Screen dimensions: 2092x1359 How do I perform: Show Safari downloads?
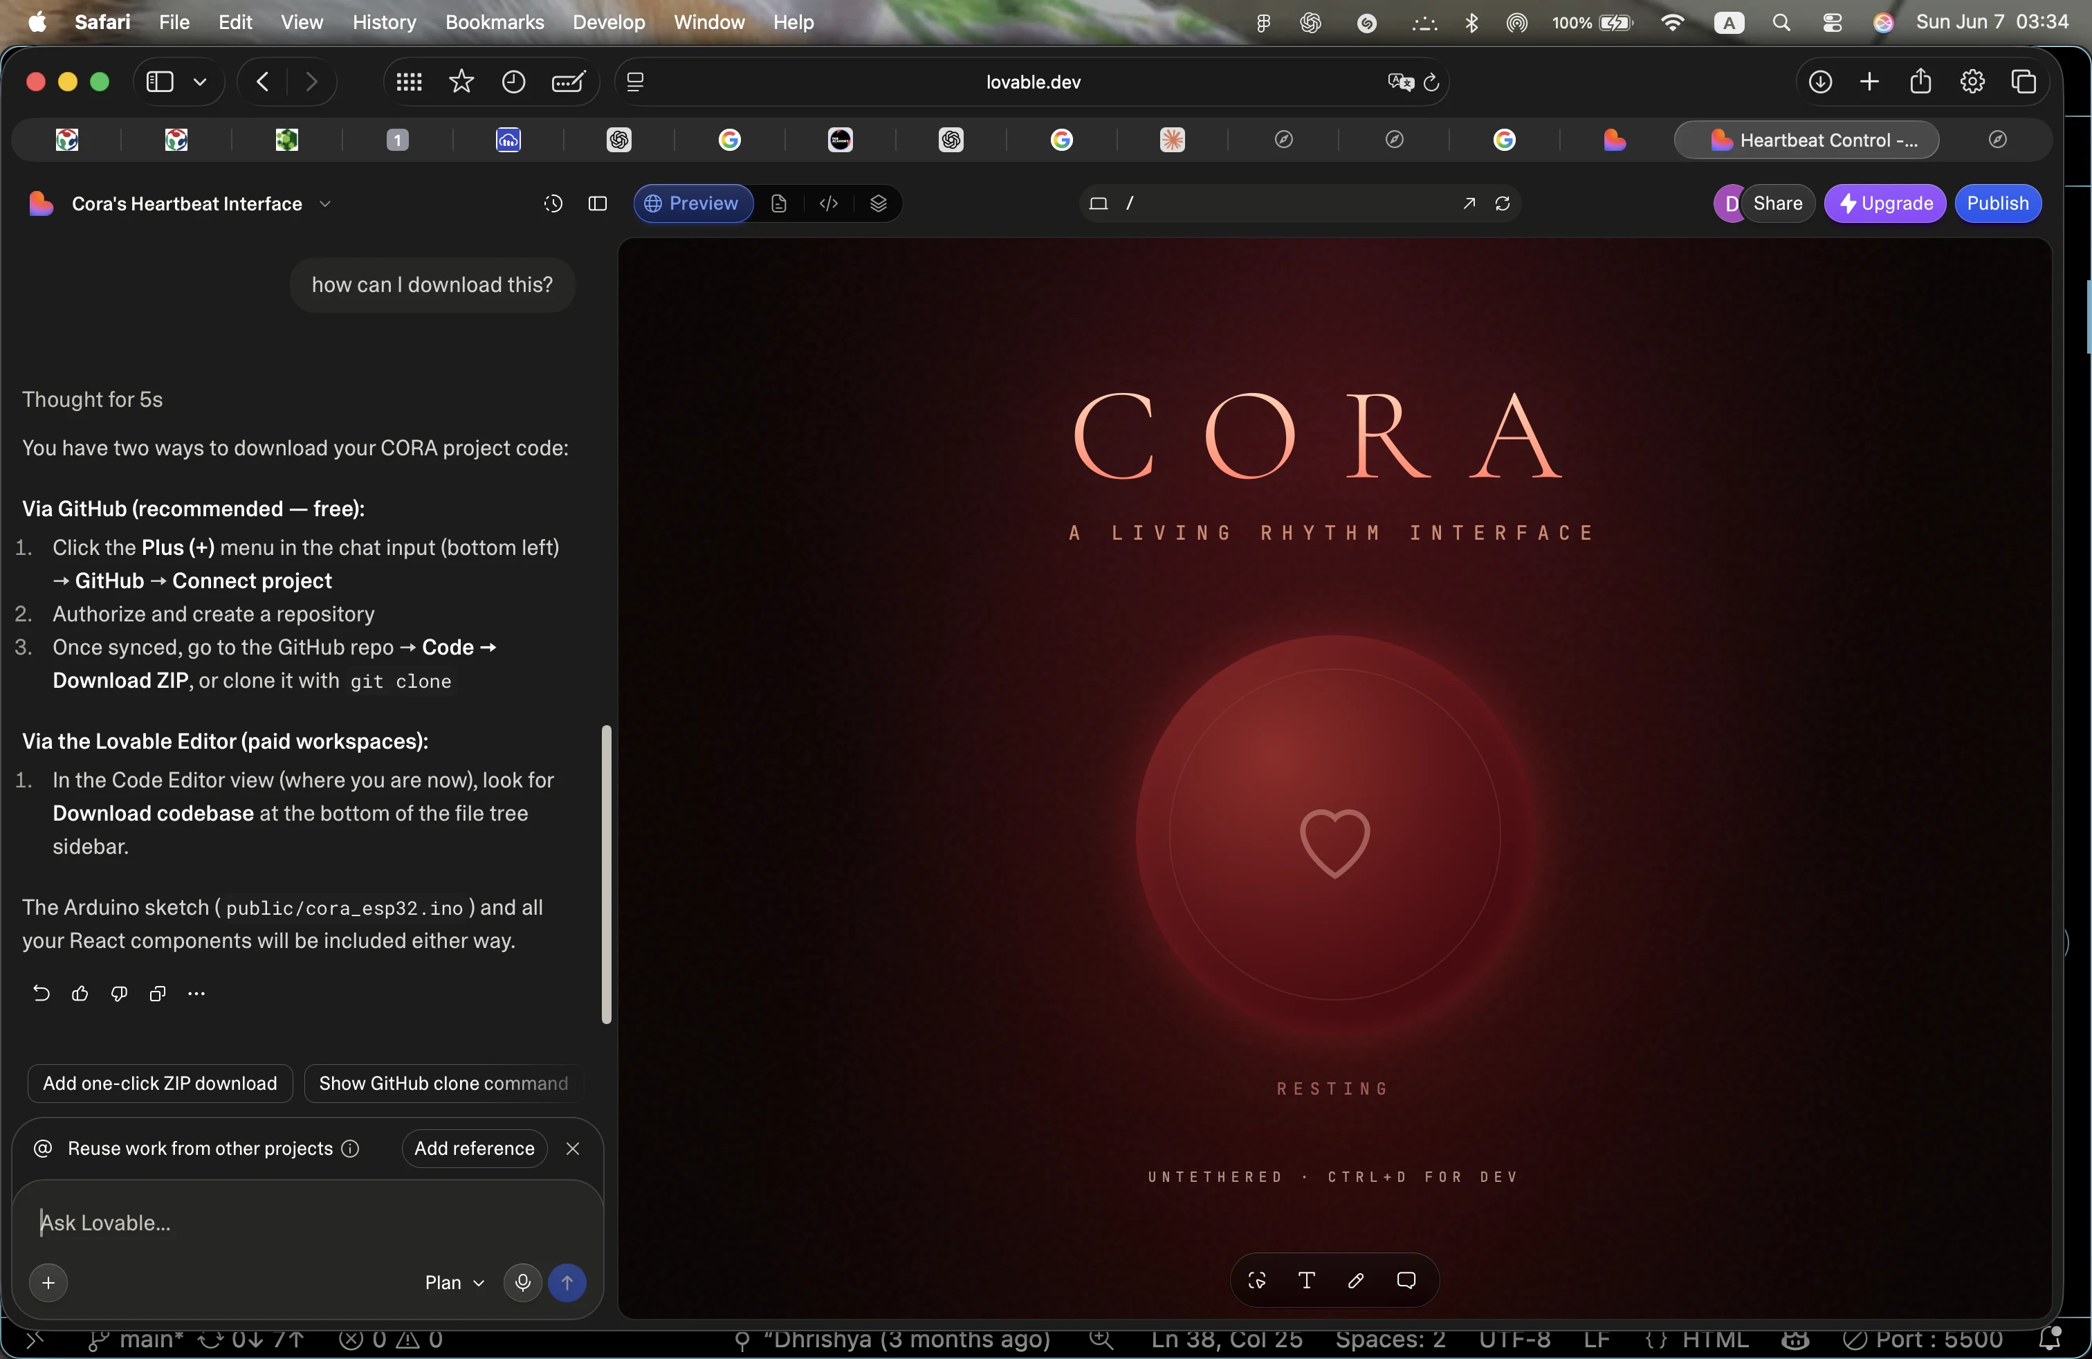click(x=1820, y=82)
